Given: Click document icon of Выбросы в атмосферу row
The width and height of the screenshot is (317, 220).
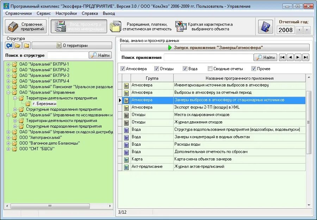Looking at the screenshot, I should tap(126, 93).
